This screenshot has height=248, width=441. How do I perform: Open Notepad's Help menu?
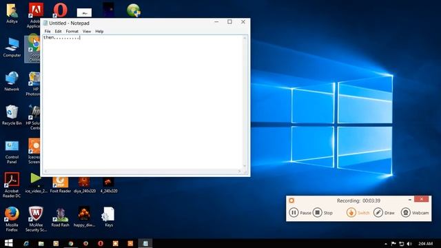point(99,31)
